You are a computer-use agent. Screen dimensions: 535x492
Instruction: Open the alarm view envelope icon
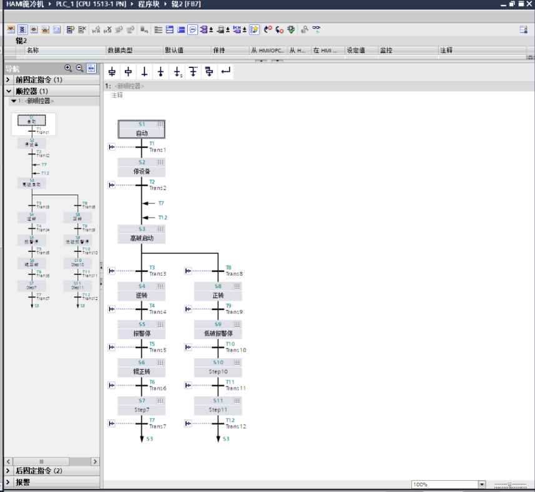[x=57, y=30]
